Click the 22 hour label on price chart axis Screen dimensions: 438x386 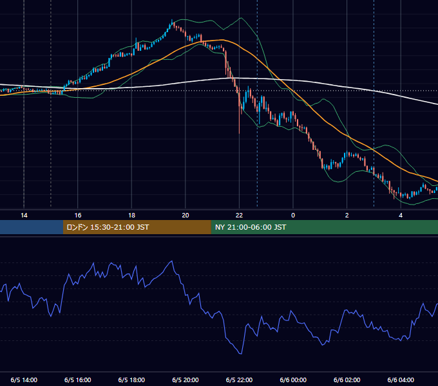point(239,216)
